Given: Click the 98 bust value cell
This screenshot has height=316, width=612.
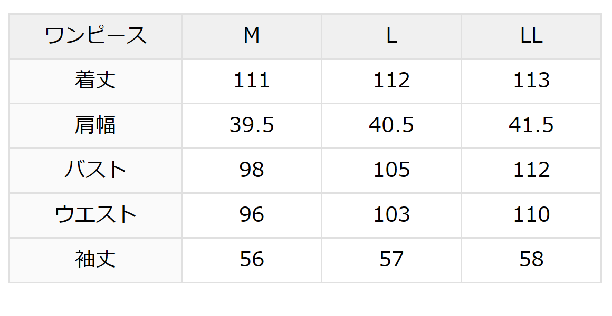Looking at the screenshot, I should [252, 170].
